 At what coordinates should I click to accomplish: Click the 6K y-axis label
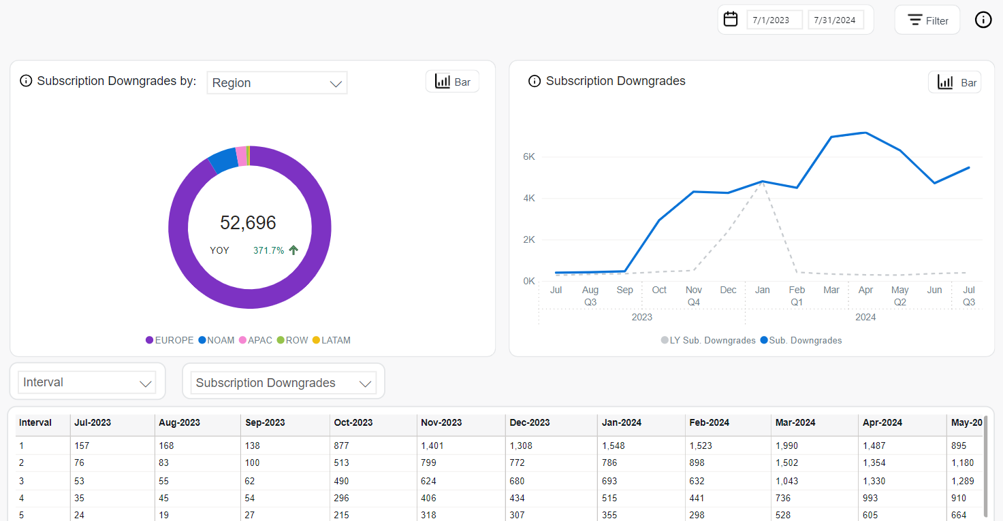529,156
